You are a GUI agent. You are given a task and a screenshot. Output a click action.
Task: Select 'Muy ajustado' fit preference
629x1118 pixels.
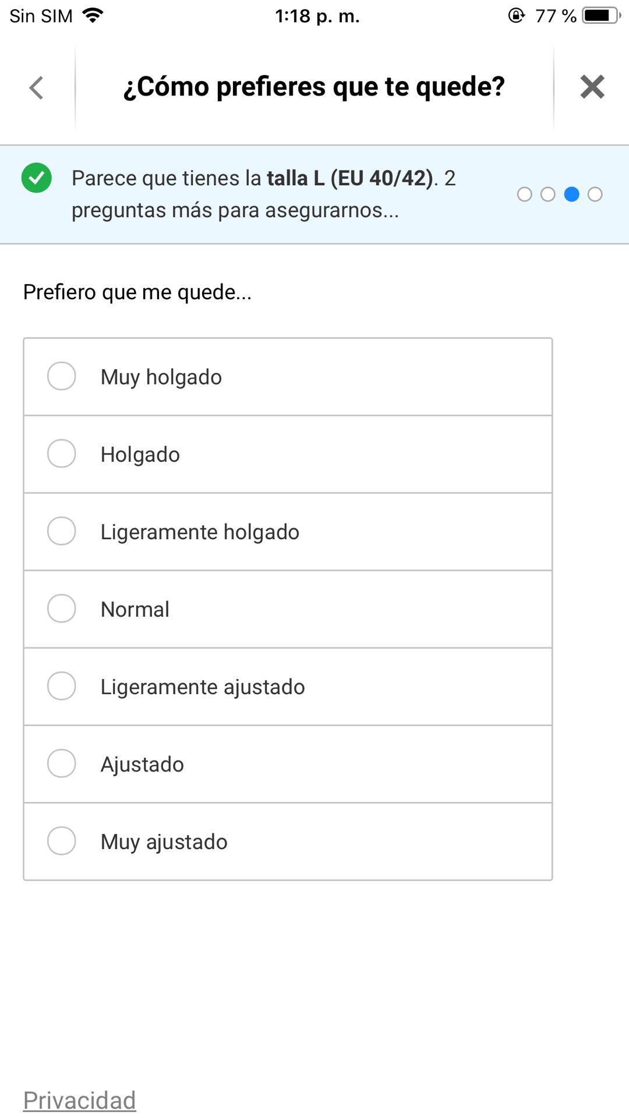[x=62, y=841]
